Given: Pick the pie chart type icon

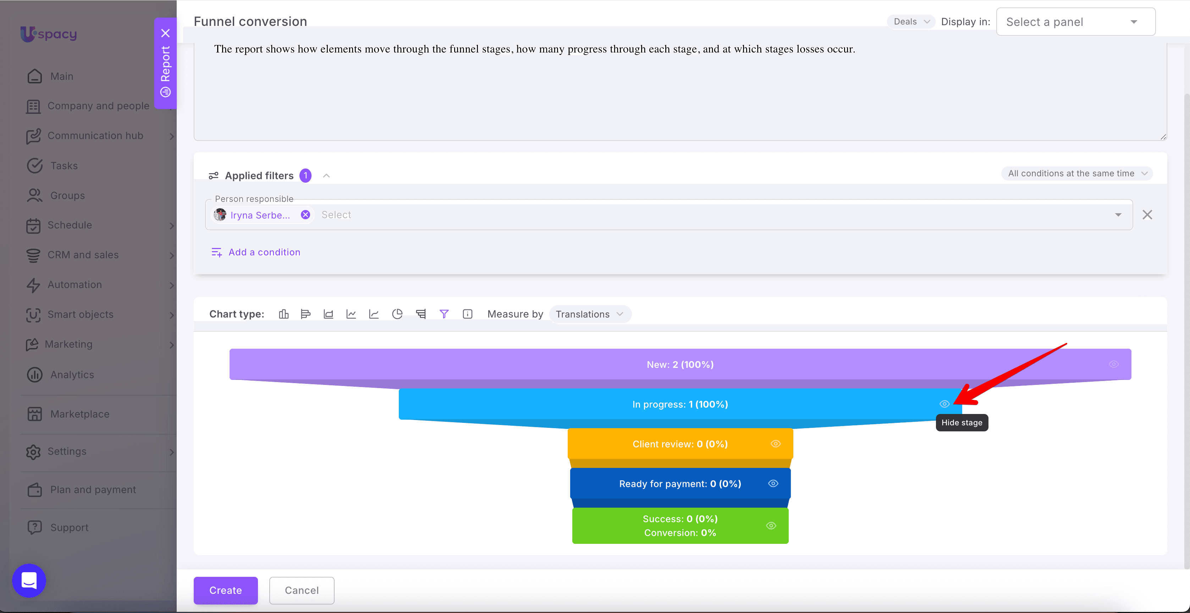Looking at the screenshot, I should coord(397,314).
